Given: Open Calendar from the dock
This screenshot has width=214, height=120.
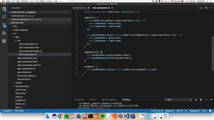Looking at the screenshot, I should (73, 116).
